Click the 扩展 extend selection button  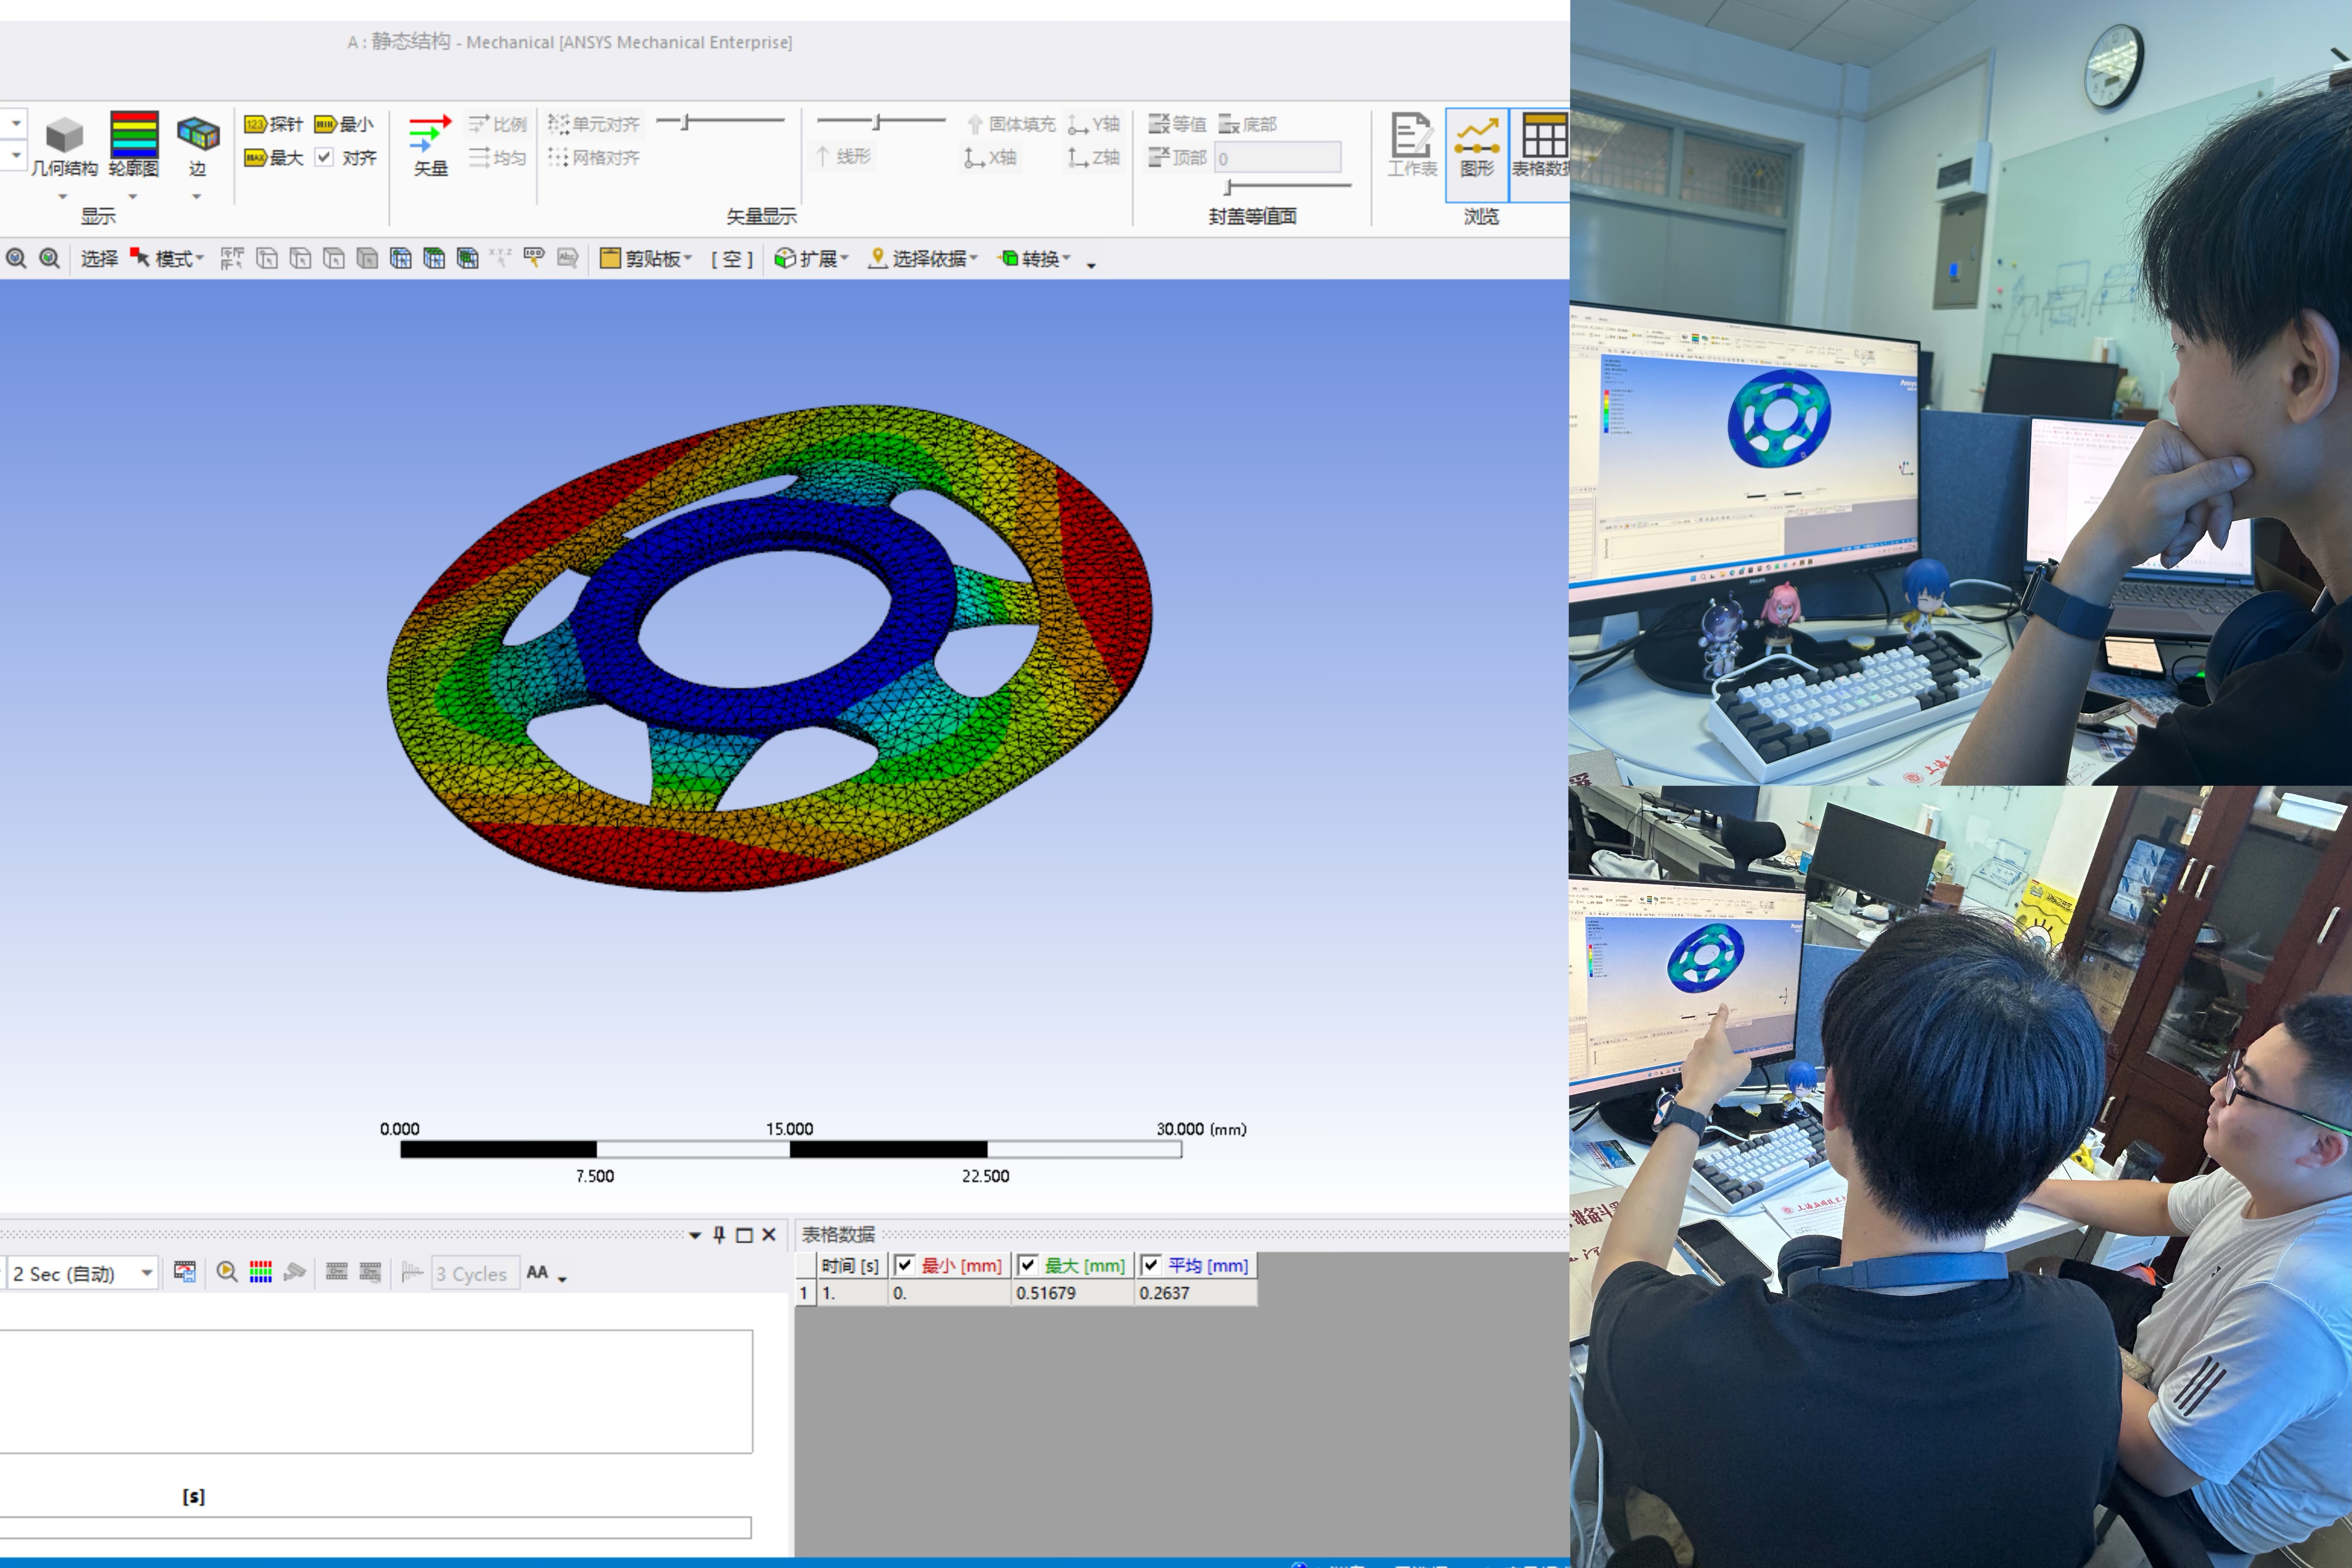[x=811, y=259]
